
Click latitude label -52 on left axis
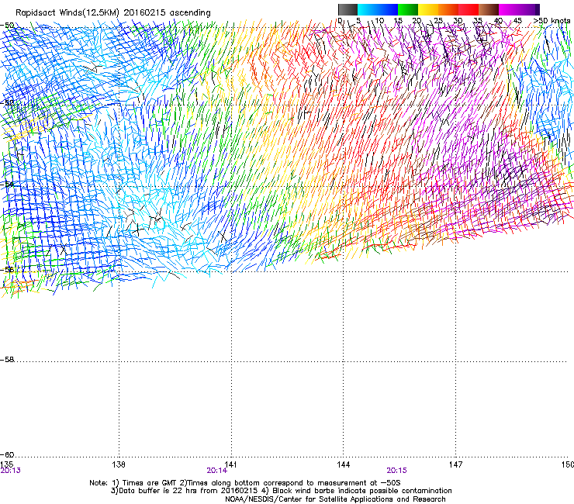[7, 102]
